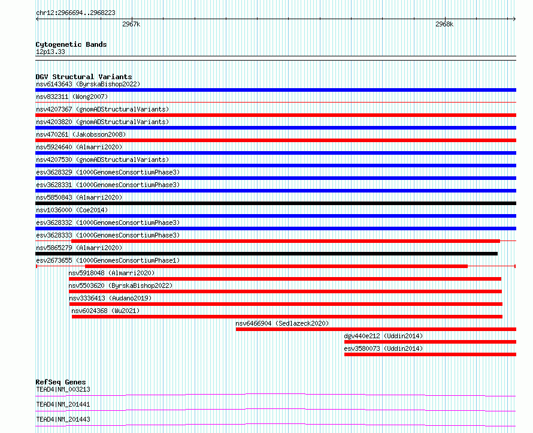Open the RefSeq Genes track title
Screen dimensions: 533x433
60,382
